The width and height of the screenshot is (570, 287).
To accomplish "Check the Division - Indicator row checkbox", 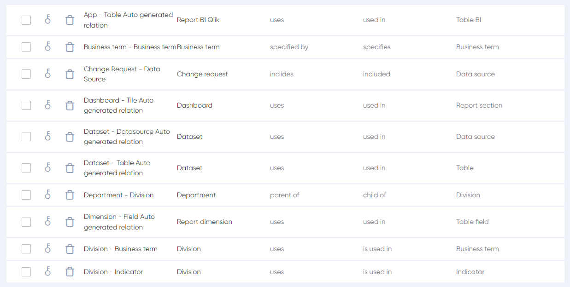I will tap(26, 272).
